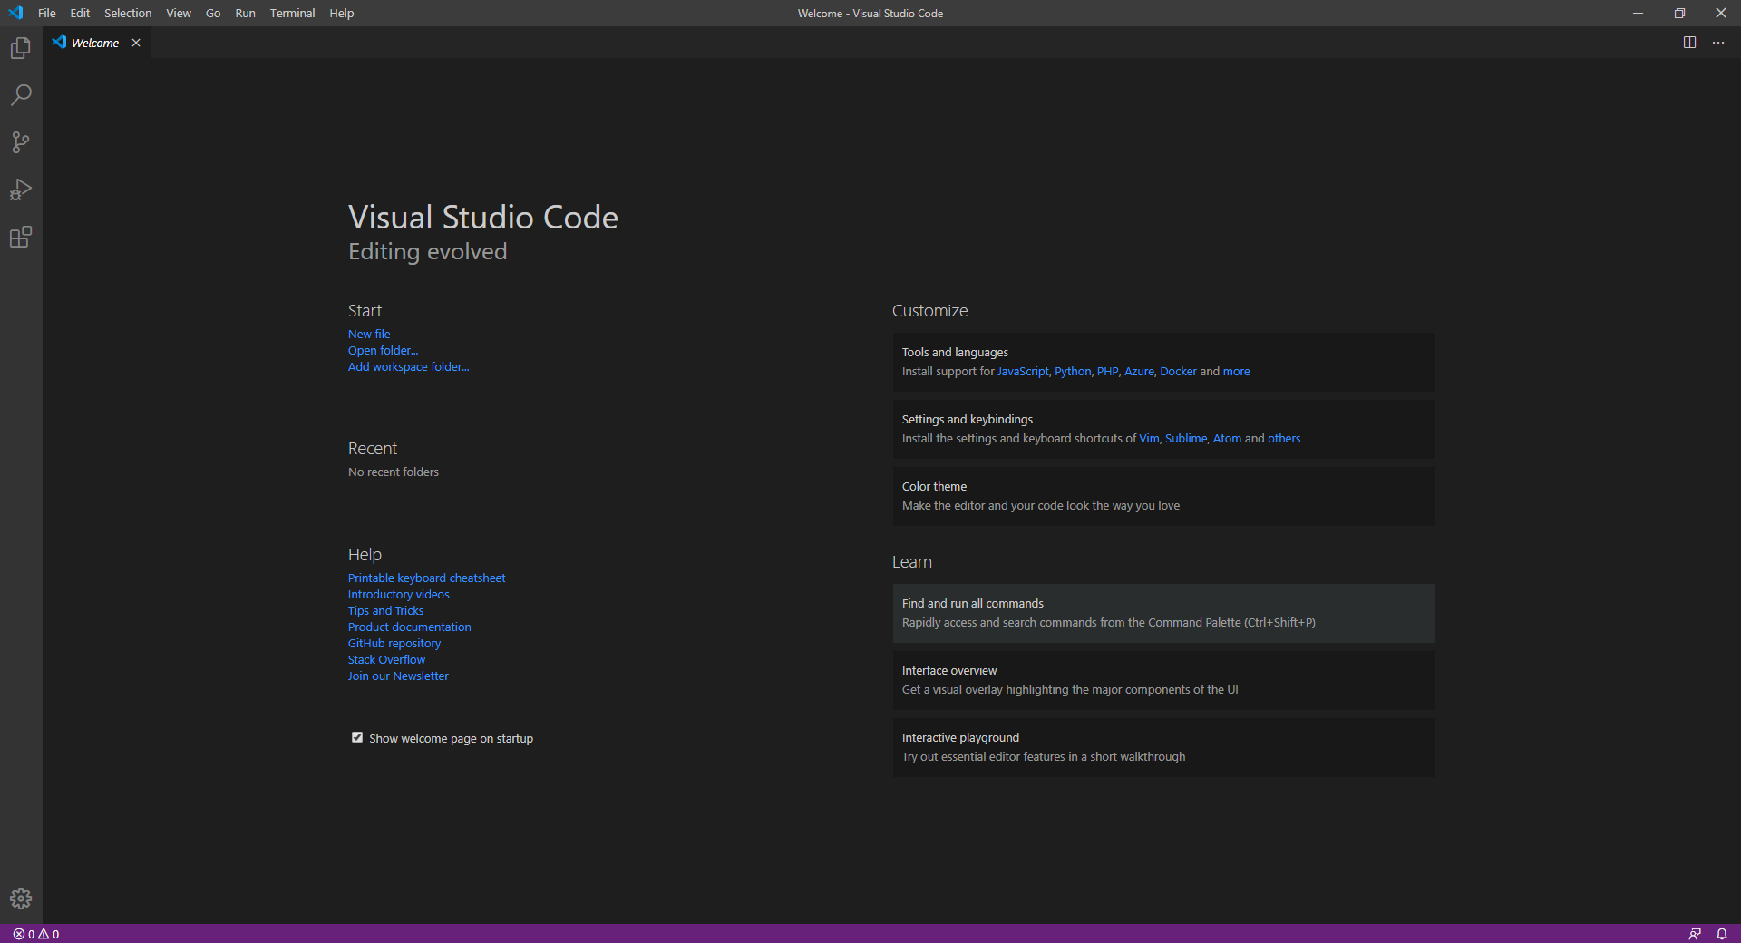Open the Manage gear menu
The height and width of the screenshot is (943, 1741).
pyautogui.click(x=21, y=899)
